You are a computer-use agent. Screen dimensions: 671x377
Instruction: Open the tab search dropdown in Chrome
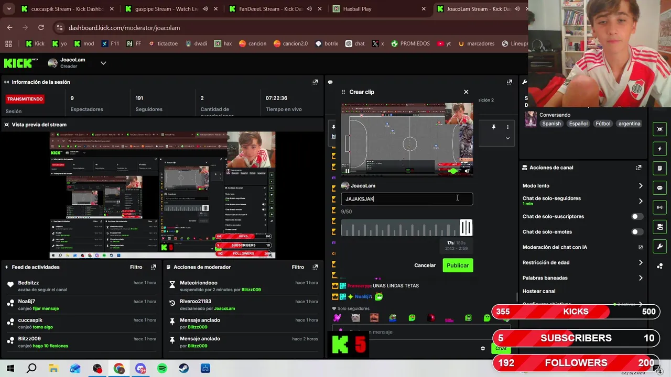9,9
